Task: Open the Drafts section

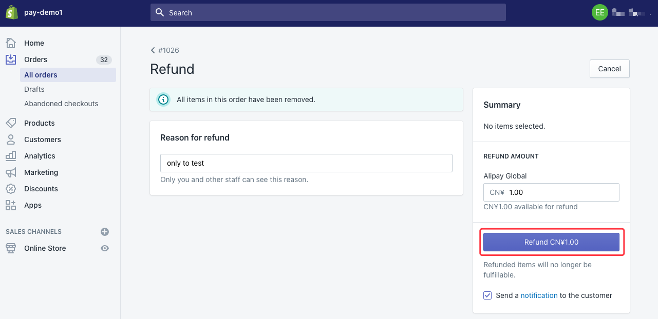Action: (x=34, y=89)
